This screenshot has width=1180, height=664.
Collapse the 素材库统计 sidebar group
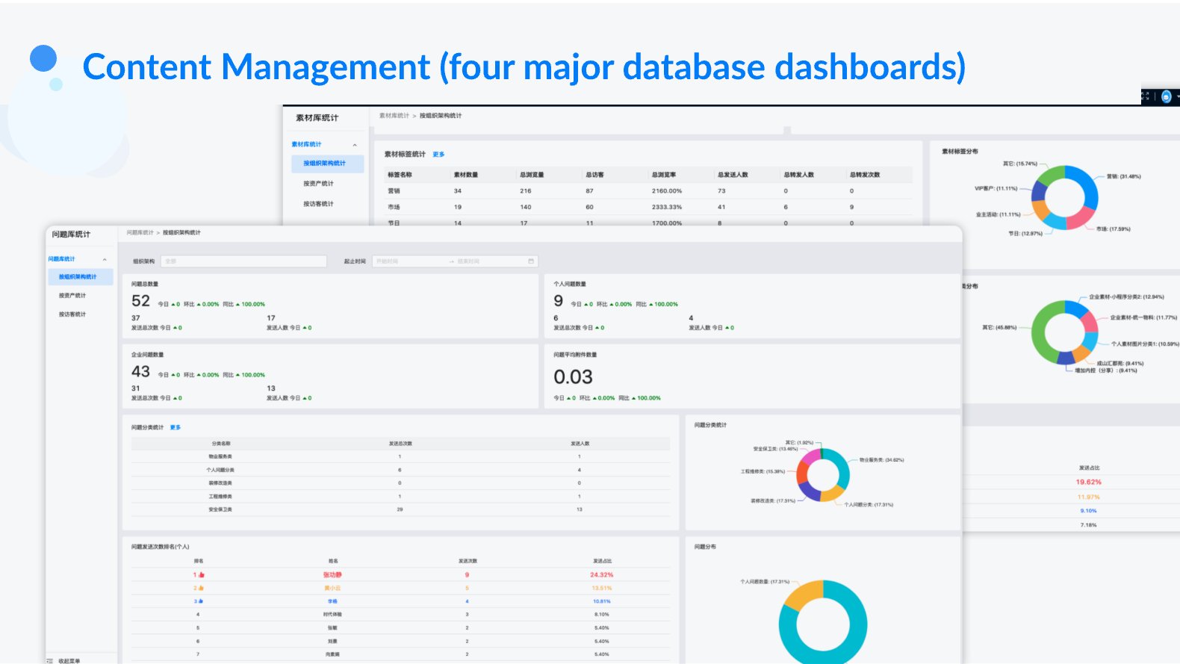click(355, 145)
